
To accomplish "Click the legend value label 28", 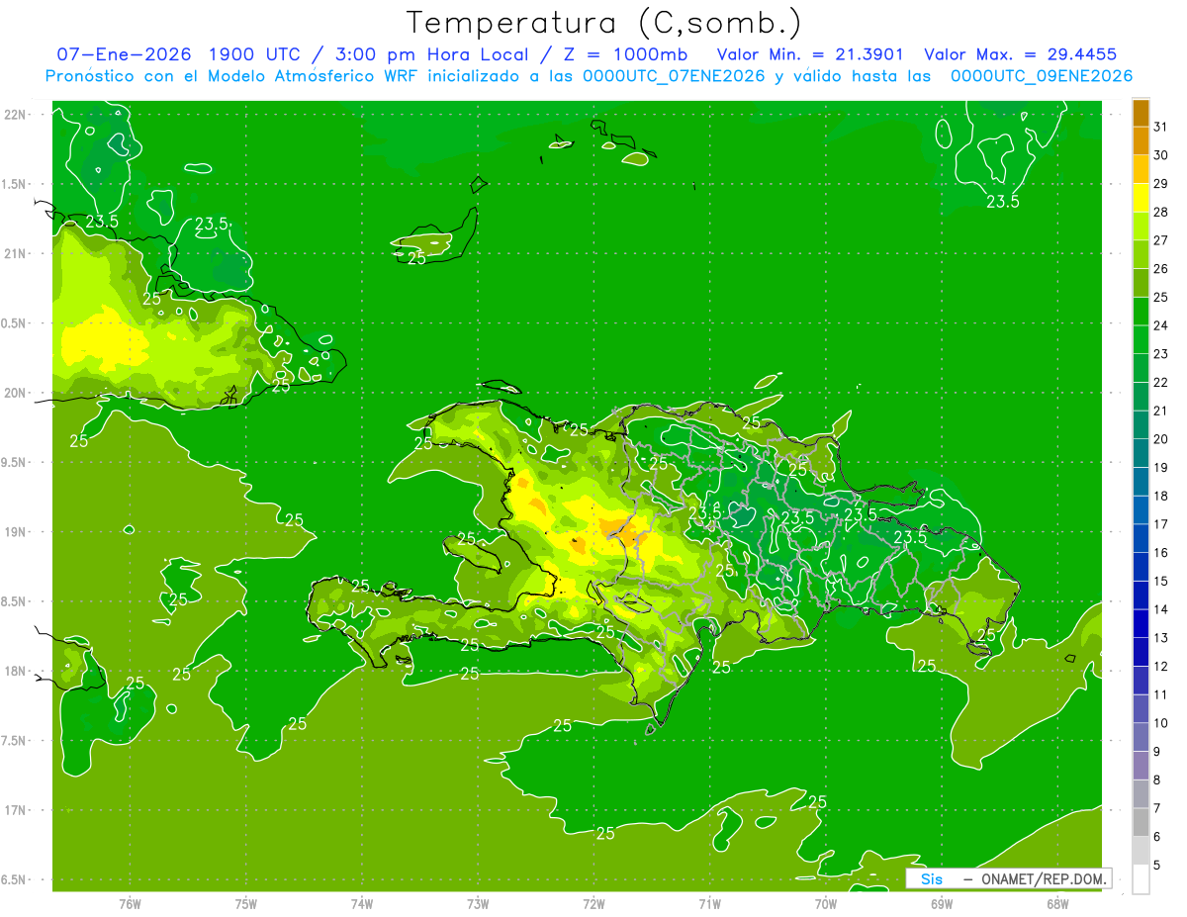I will (1160, 212).
